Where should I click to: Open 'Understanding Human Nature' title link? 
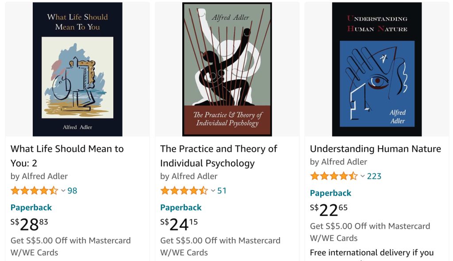(x=375, y=149)
